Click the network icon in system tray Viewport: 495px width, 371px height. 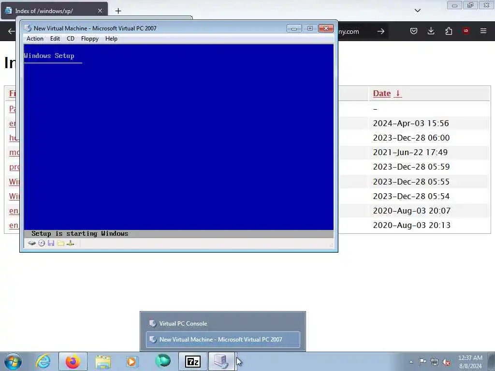point(435,362)
